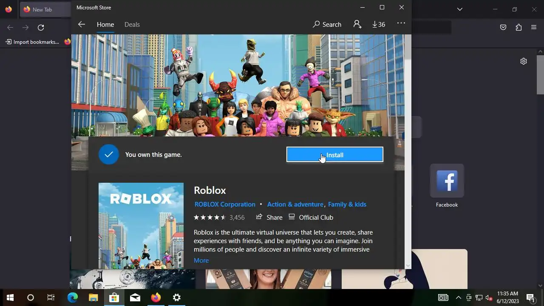The image size is (544, 306).
Task: Click the Store scrollbar down arrow
Action: point(408,265)
